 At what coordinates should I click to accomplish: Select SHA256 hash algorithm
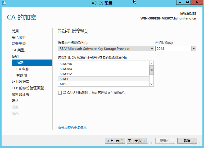pyautogui.click(x=104, y=64)
